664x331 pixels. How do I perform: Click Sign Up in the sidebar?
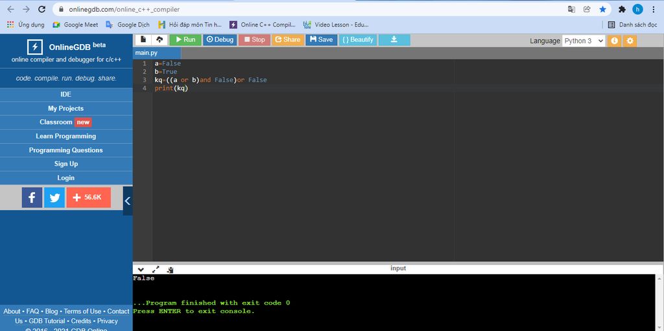[x=66, y=164]
